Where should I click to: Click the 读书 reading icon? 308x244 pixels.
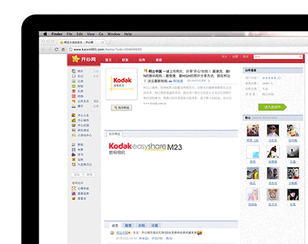[74, 154]
